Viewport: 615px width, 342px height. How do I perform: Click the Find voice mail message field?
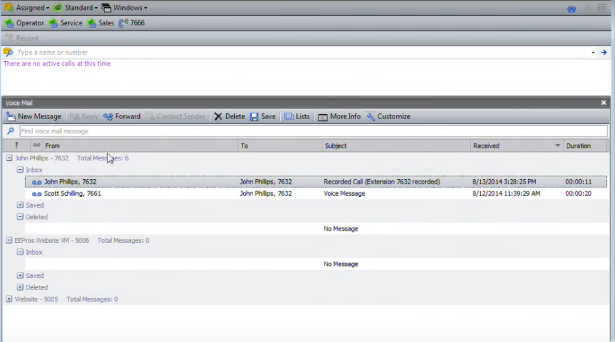click(313, 131)
